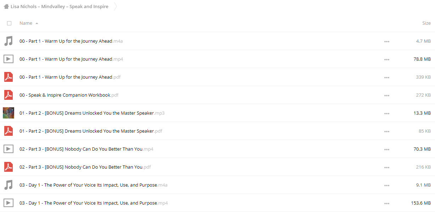Click PDF icon of Nobody Can Do You Better .pdf
The width and height of the screenshot is (435, 212).
(x=9, y=167)
